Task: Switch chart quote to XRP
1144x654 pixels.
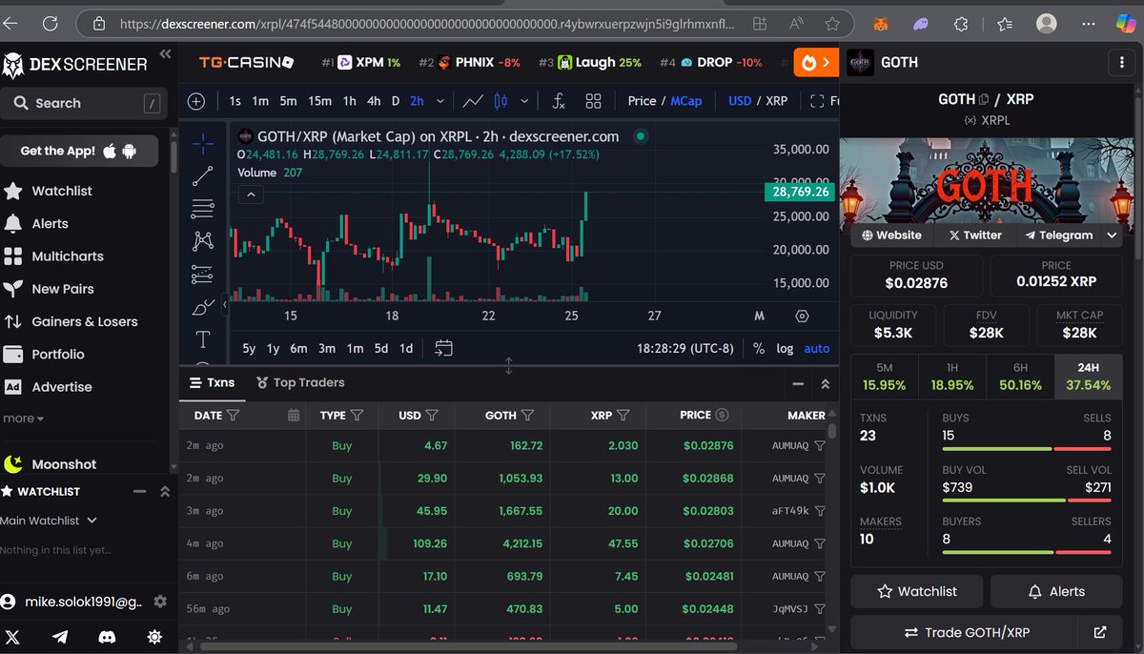Action: tap(777, 101)
